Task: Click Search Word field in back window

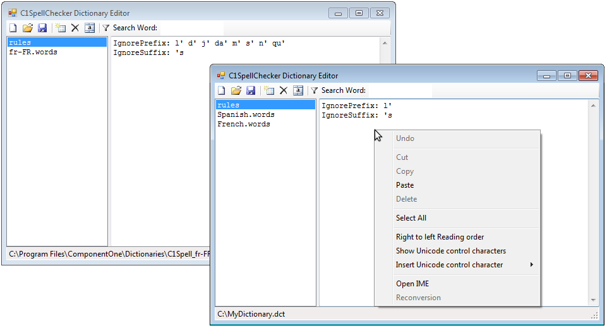Action: tap(191, 28)
